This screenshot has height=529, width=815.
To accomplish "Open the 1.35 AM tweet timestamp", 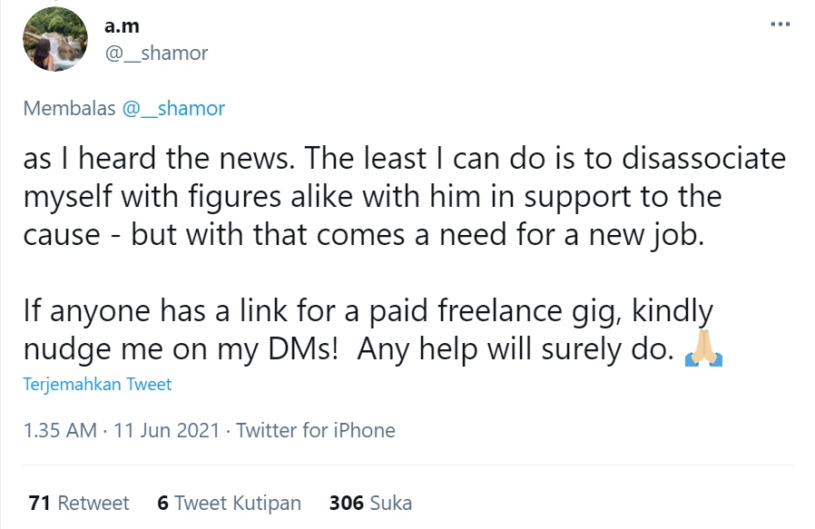I will pos(59,430).
